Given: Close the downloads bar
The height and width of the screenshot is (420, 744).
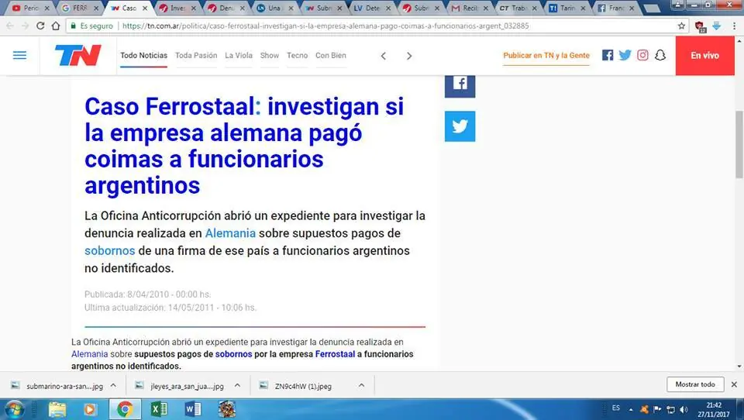Looking at the screenshot, I should click(x=734, y=384).
